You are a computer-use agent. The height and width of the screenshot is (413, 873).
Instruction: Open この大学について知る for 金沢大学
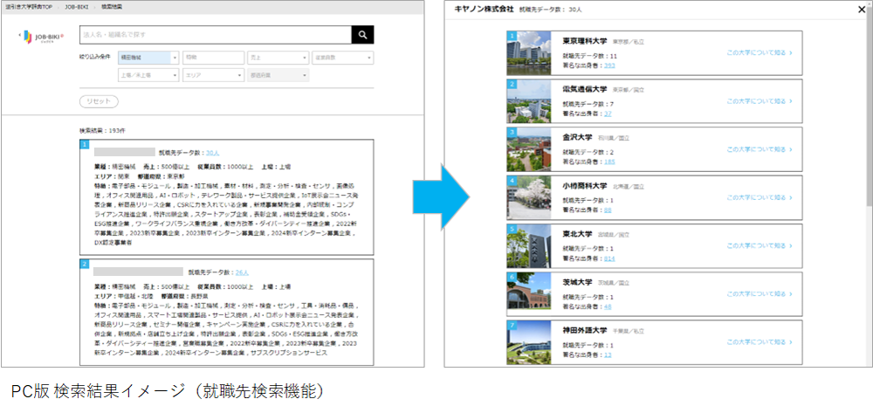759,149
